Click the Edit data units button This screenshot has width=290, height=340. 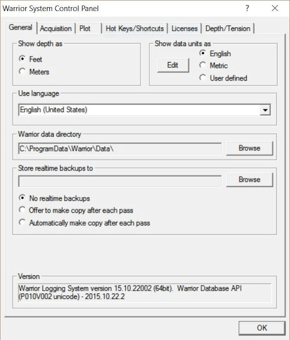click(173, 65)
